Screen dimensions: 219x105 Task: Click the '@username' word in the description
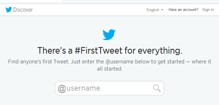coord(119,62)
